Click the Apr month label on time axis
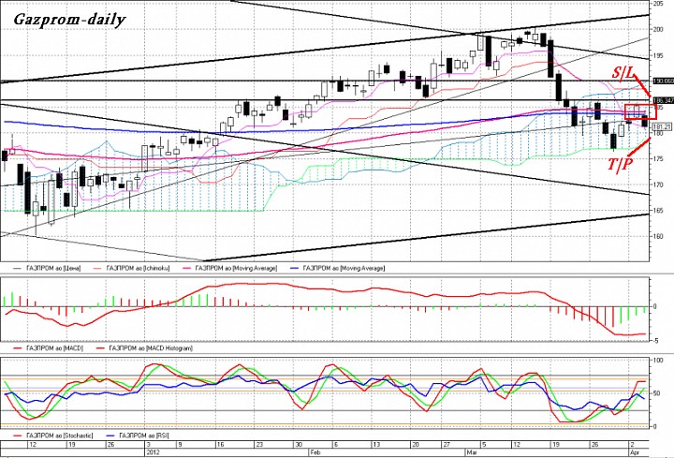 point(635,452)
